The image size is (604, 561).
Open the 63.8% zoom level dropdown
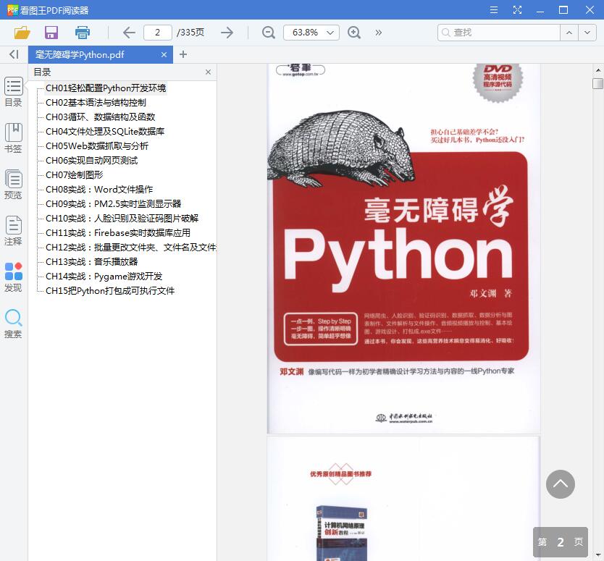tap(311, 33)
